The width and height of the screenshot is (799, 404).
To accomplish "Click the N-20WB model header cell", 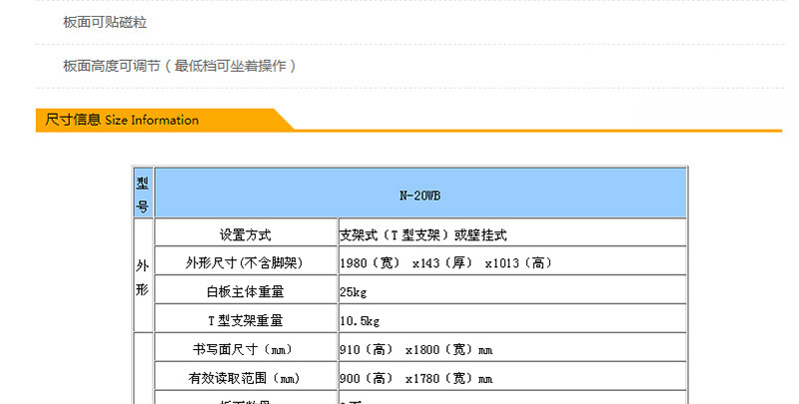I will (420, 194).
